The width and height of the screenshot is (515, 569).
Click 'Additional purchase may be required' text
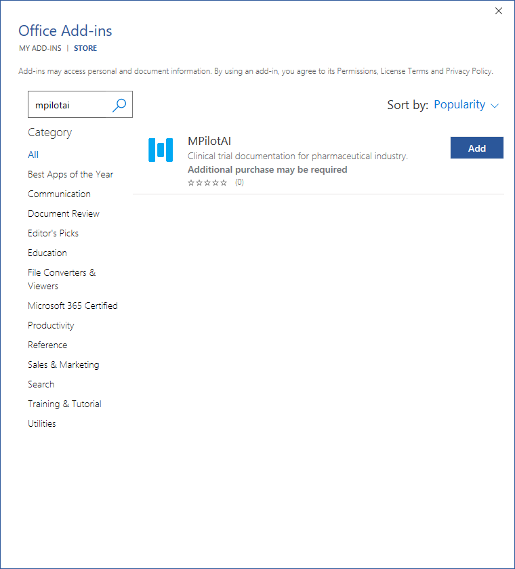[x=268, y=169]
